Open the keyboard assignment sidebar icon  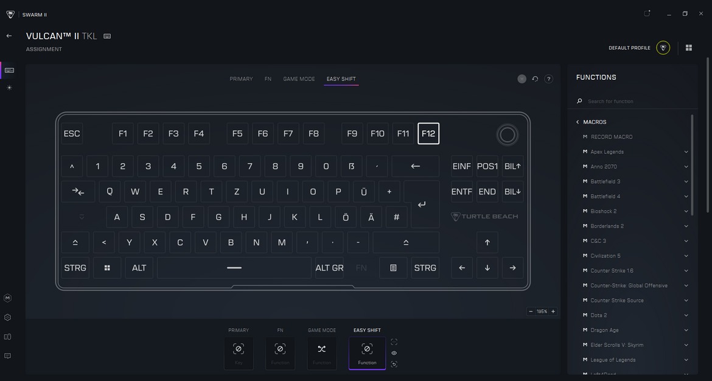click(x=9, y=70)
